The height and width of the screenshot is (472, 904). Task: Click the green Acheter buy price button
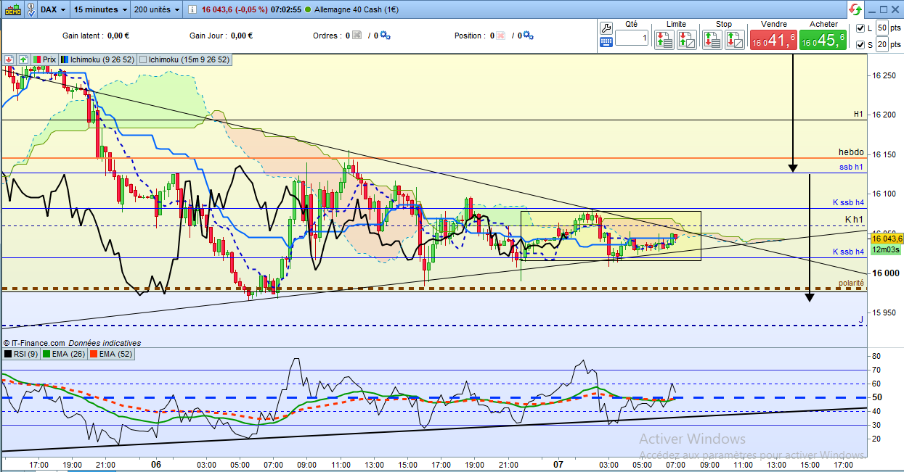[x=823, y=40]
